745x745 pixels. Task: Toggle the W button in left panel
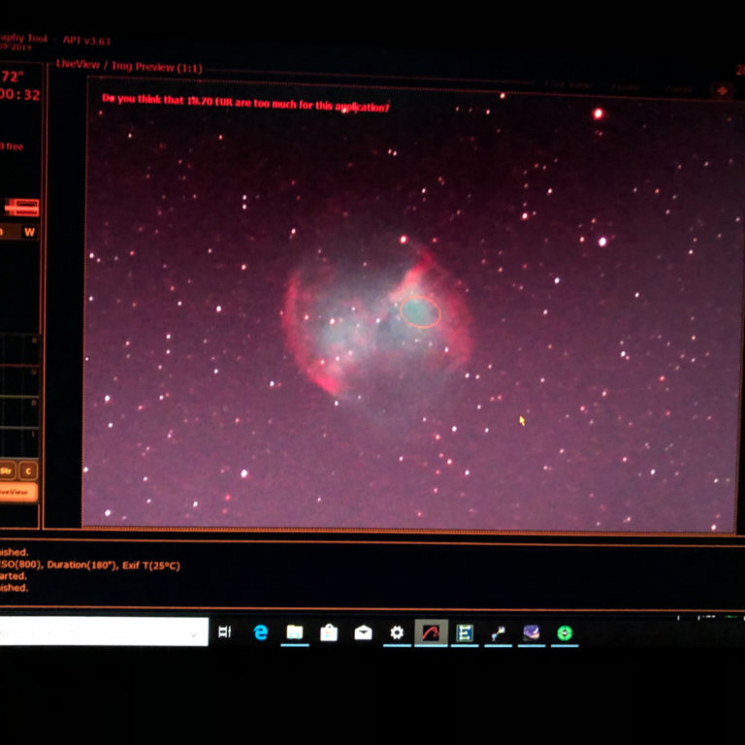[29, 232]
